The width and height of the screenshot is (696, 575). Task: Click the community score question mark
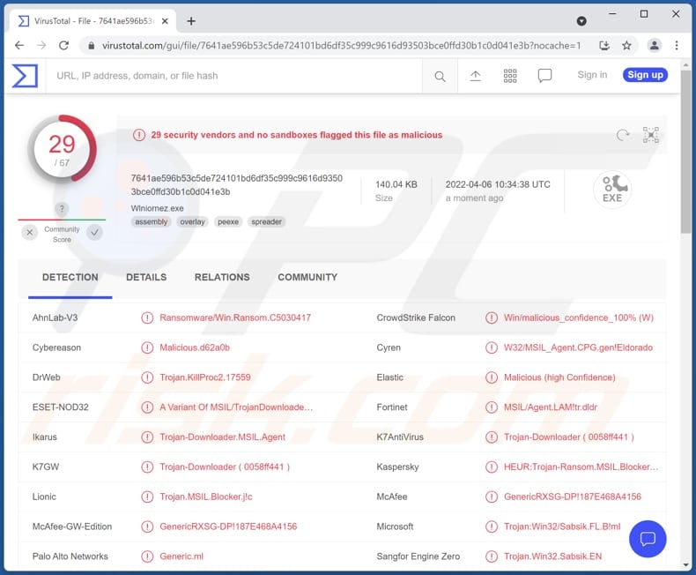point(62,208)
